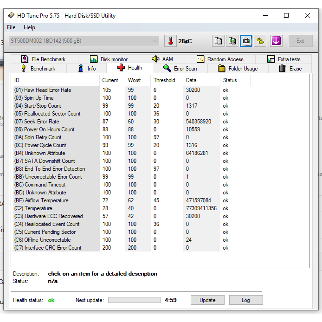Click the Next update progress bar
Viewport: 322px width, 322px height.
134,300
